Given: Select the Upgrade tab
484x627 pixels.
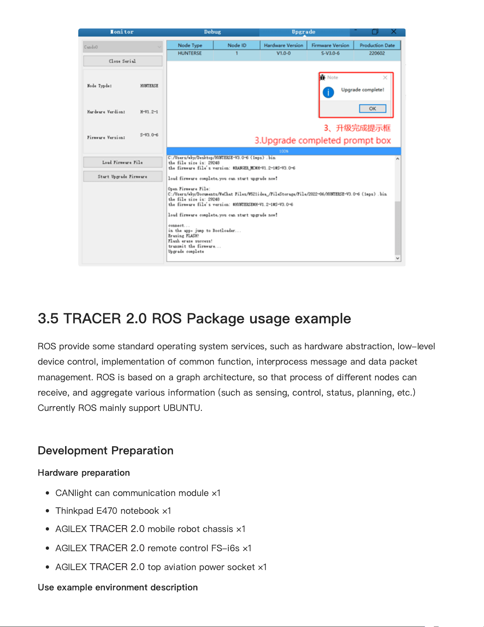Looking at the screenshot, I should 303,32.
